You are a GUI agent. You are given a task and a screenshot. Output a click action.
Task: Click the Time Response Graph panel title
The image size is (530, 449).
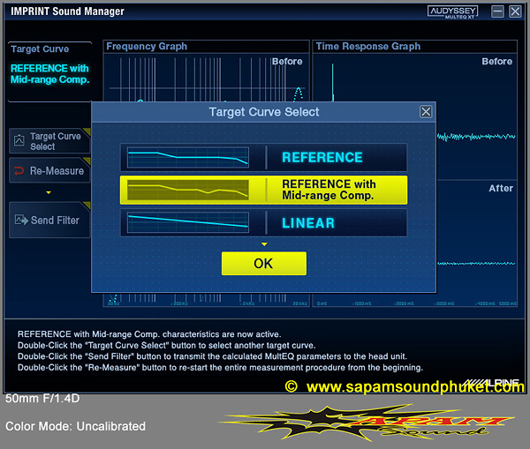click(x=368, y=46)
